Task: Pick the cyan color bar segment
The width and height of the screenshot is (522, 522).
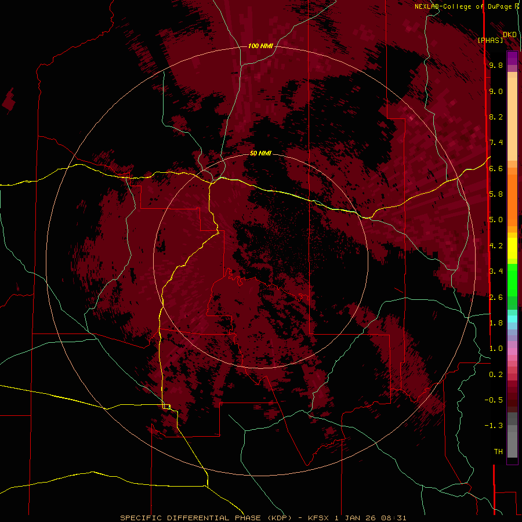Action: point(512,318)
